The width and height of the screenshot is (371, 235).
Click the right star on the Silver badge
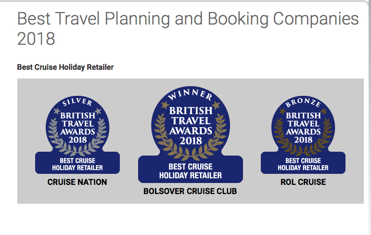(x=97, y=111)
